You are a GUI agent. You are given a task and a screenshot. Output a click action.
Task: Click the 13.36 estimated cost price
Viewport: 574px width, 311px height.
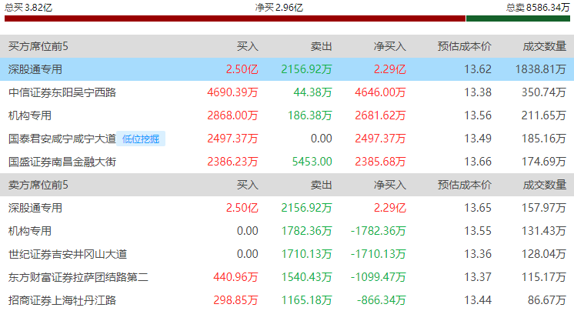478,254
